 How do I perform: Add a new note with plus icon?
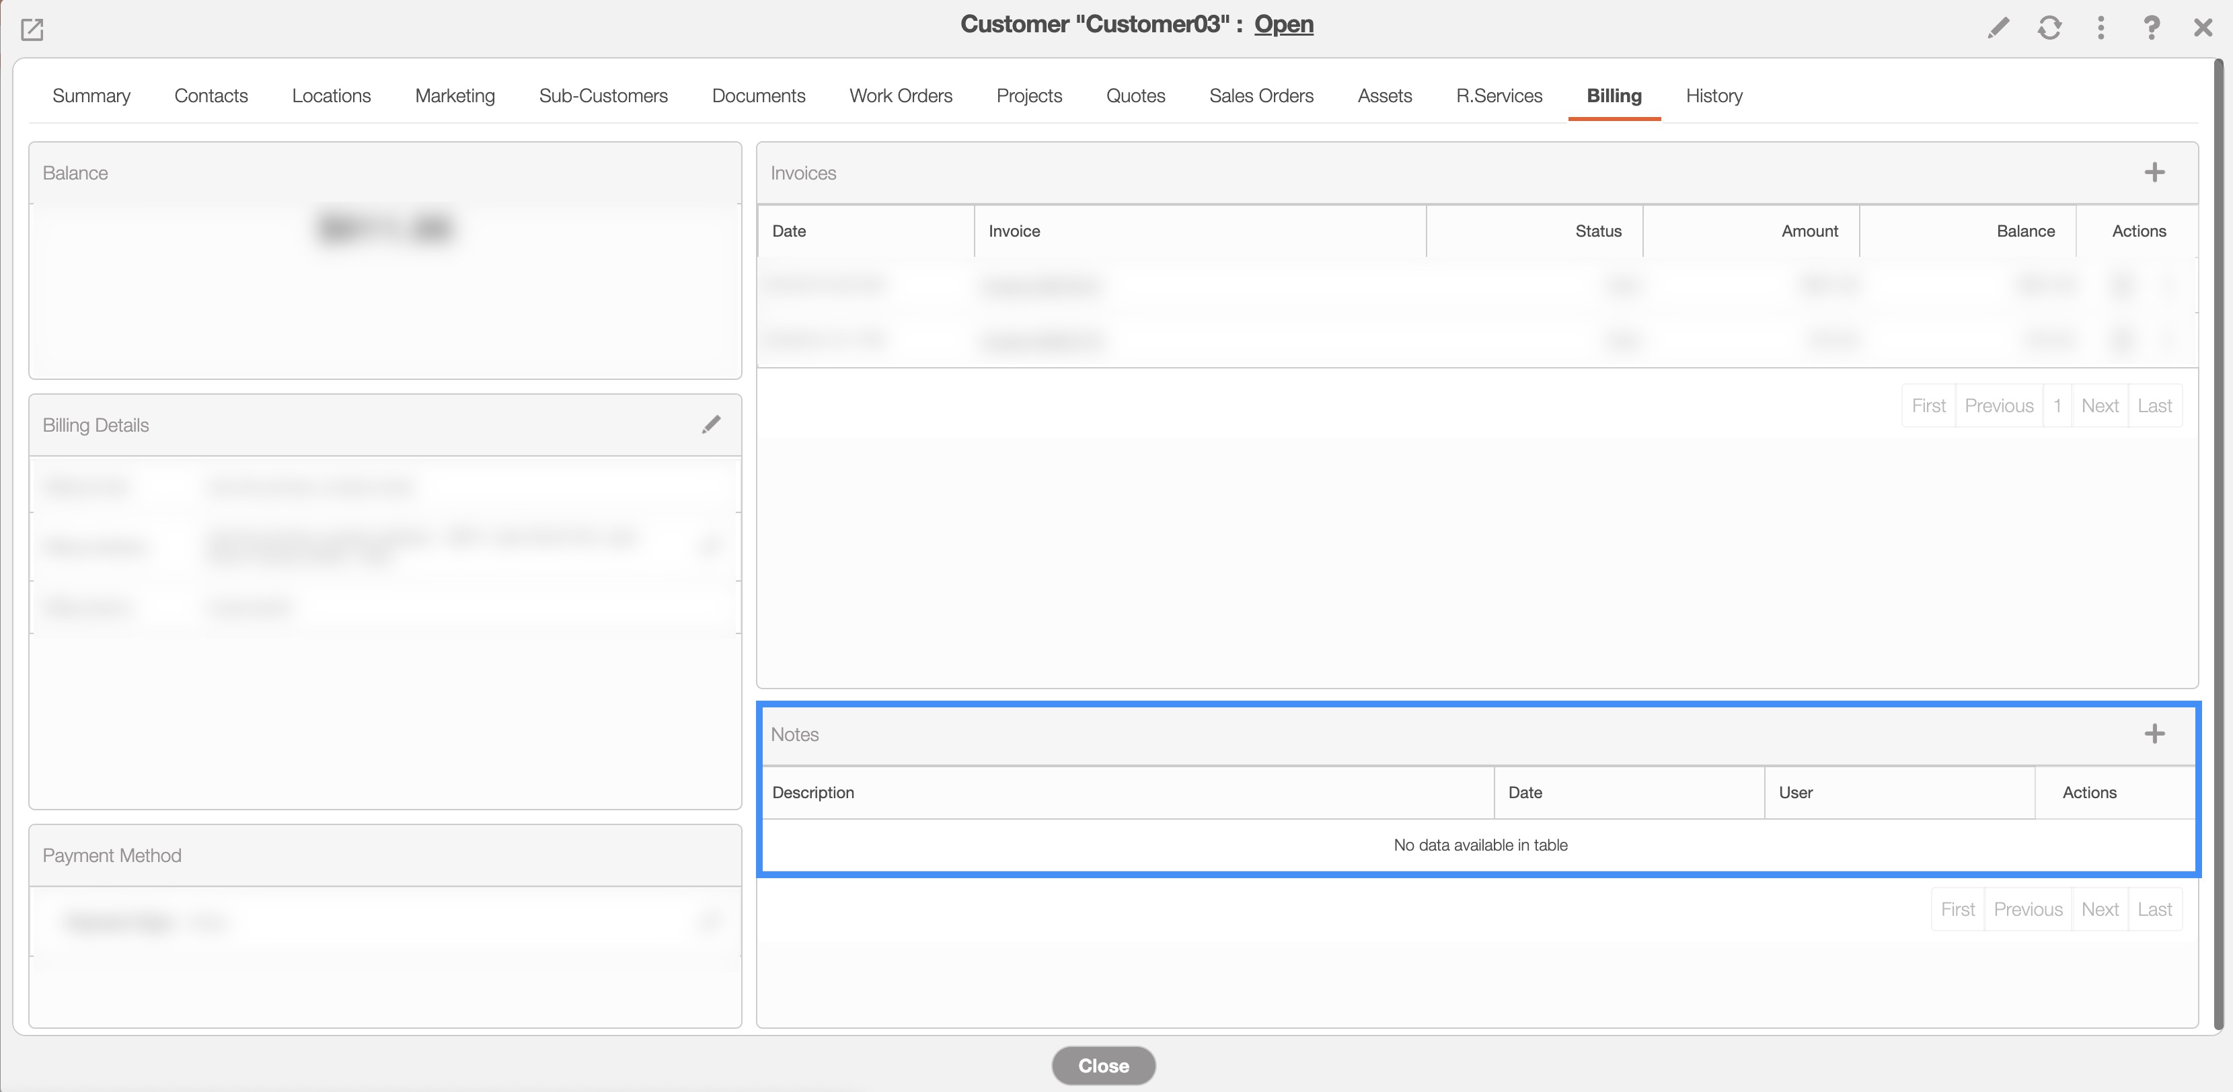(x=2154, y=734)
